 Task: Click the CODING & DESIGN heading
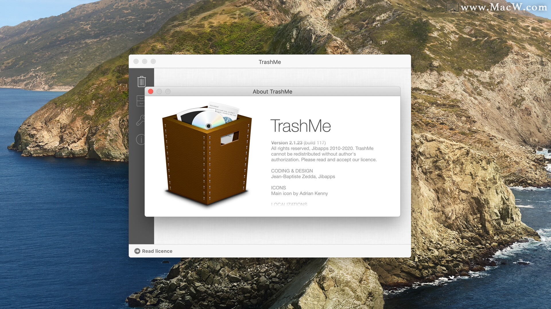click(x=292, y=171)
